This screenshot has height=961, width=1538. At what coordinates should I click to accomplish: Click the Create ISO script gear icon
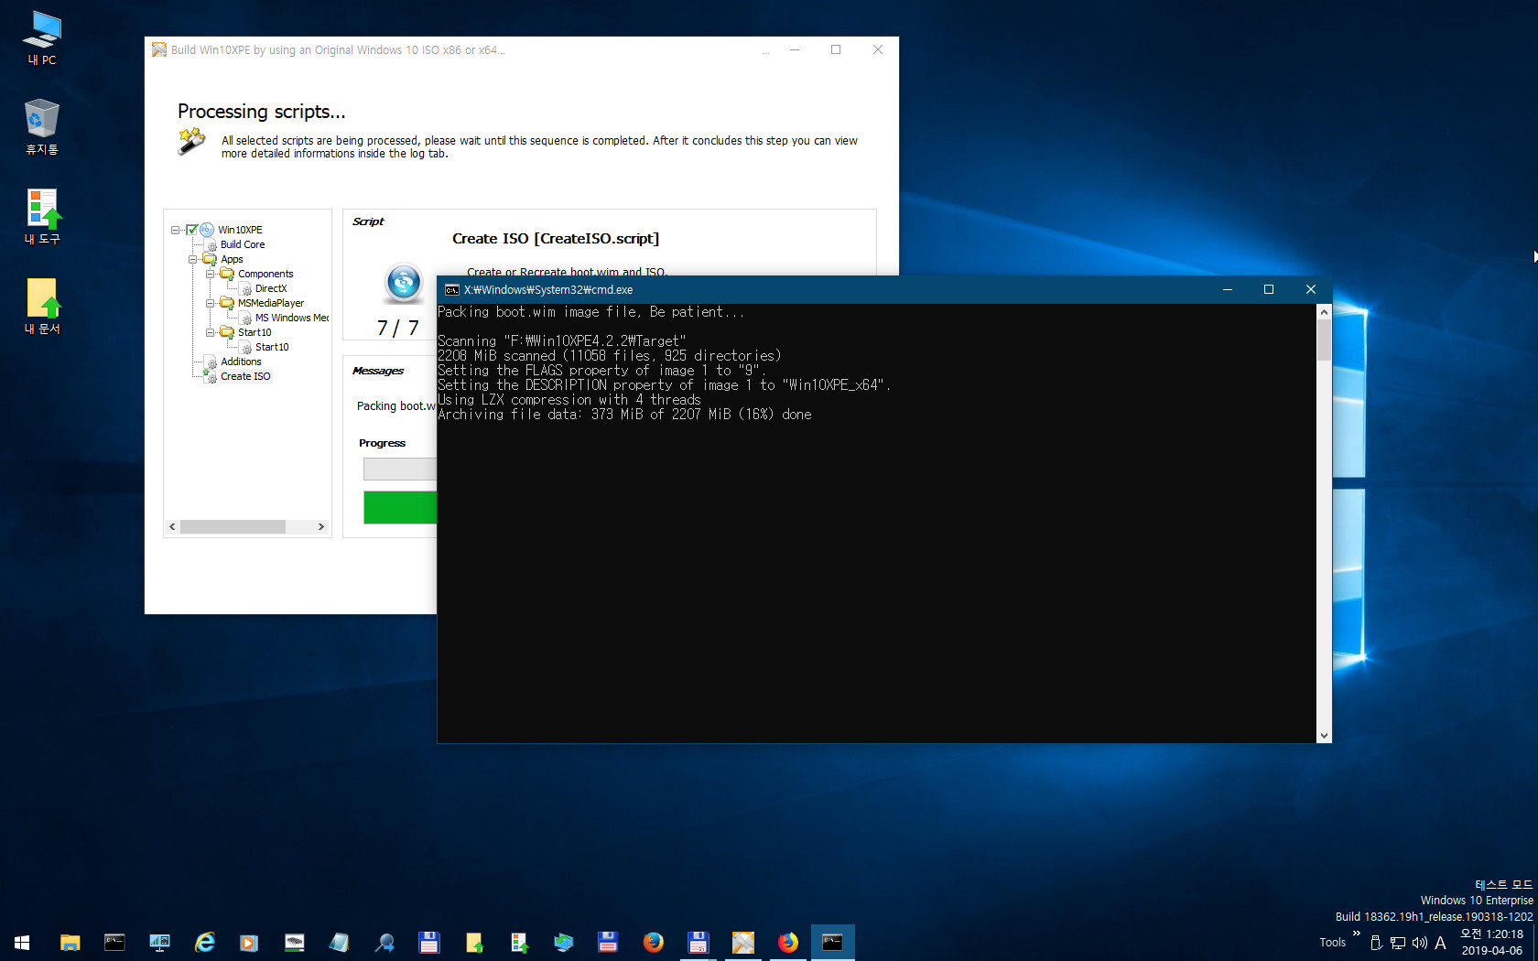[211, 377]
